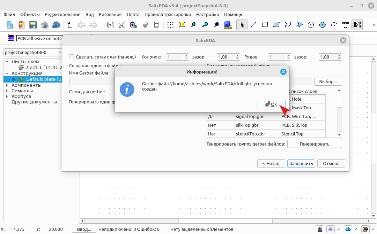
Task: Select the 'Лист 1' schematic sheet tree item
Action: [41, 67]
